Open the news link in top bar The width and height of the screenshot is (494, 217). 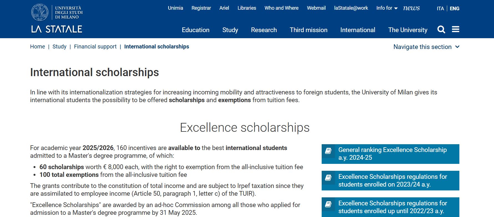(411, 8)
